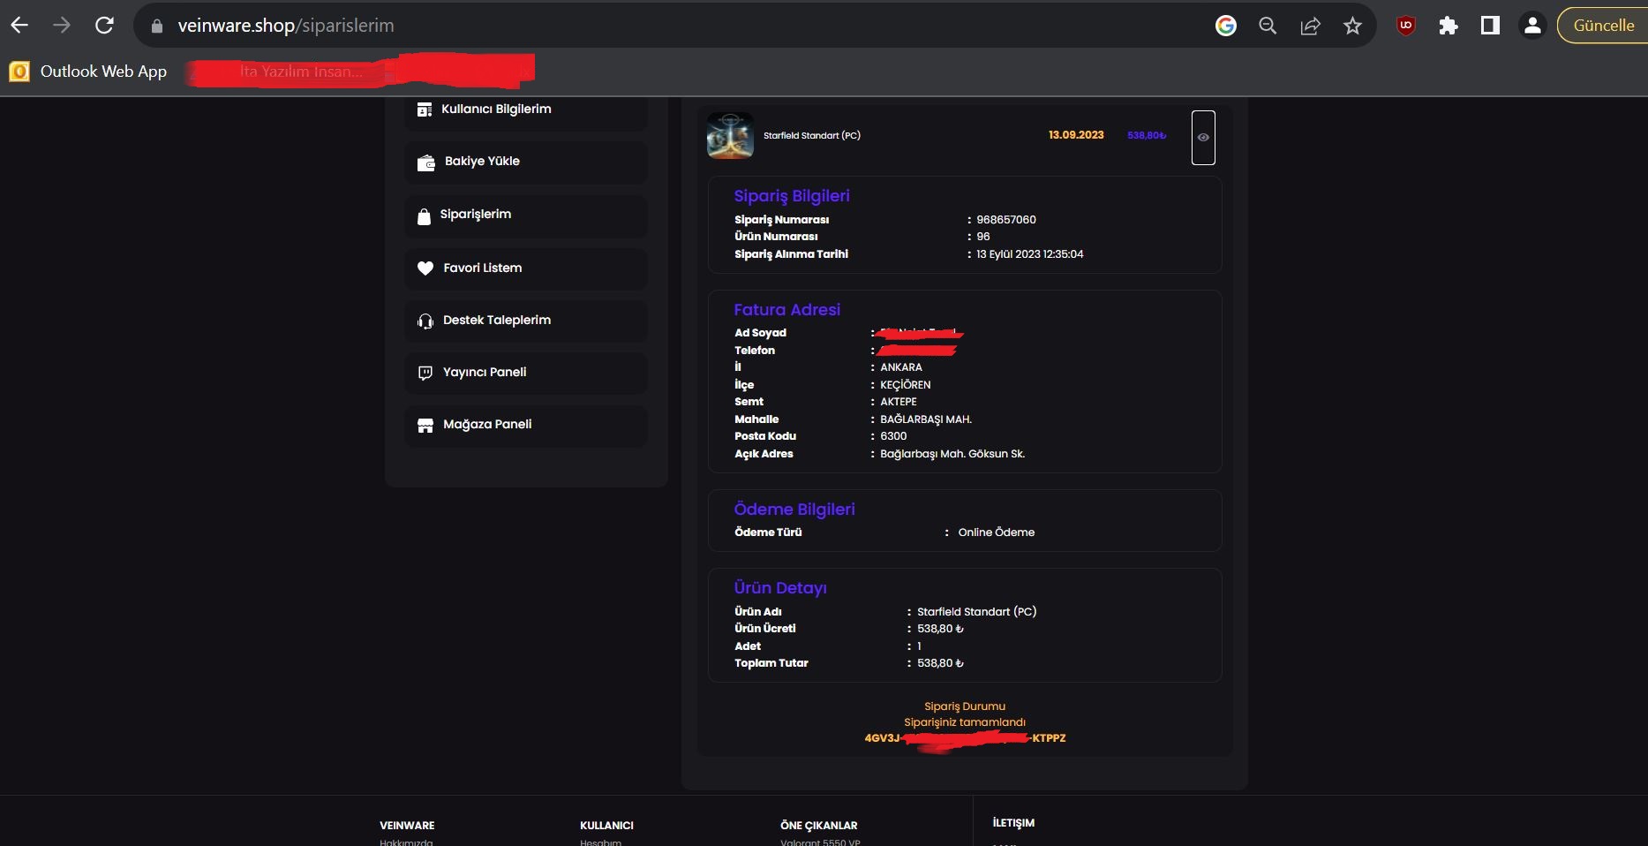Bookmark page with star icon
The width and height of the screenshot is (1648, 846).
[1352, 26]
